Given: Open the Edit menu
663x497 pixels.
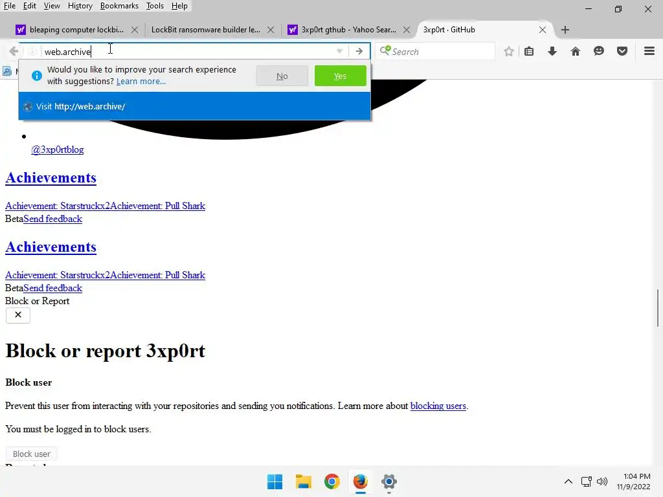Looking at the screenshot, I should [x=30, y=6].
